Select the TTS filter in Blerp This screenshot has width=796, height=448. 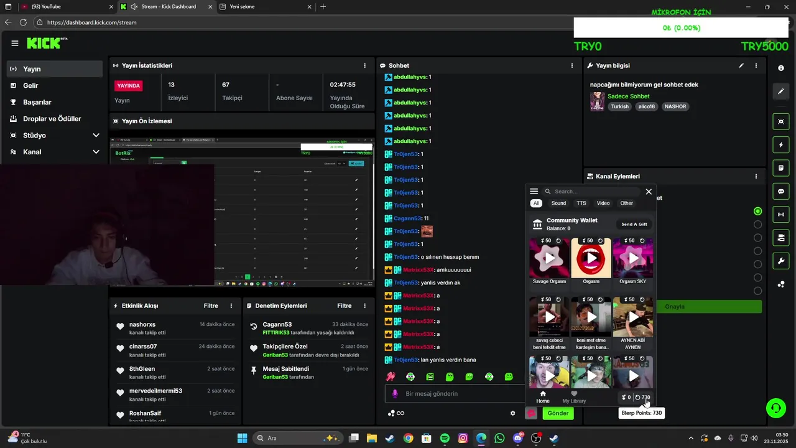581,203
